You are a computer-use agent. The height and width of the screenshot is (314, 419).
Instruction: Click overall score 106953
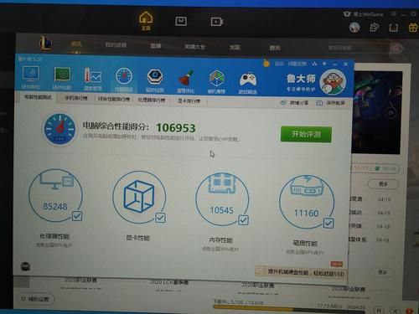176,128
